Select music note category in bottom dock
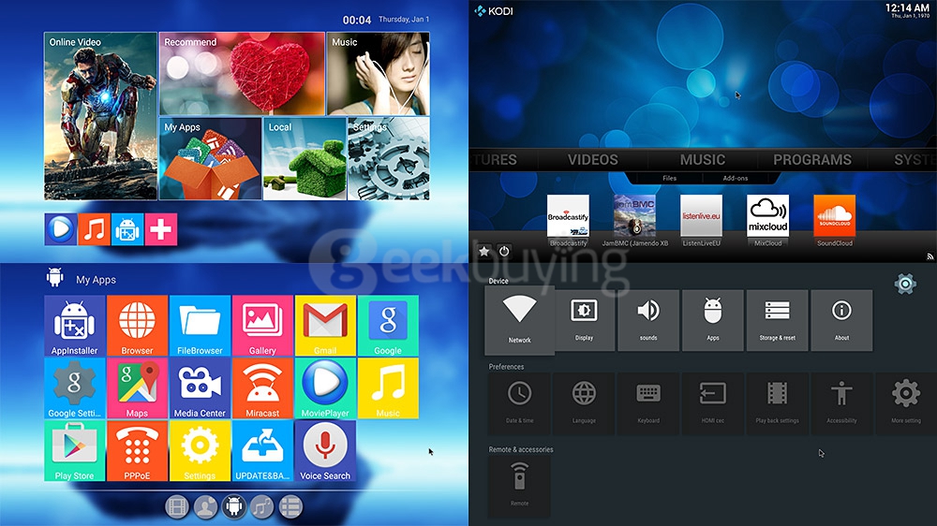Screen dimensions: 937x526 262,507
